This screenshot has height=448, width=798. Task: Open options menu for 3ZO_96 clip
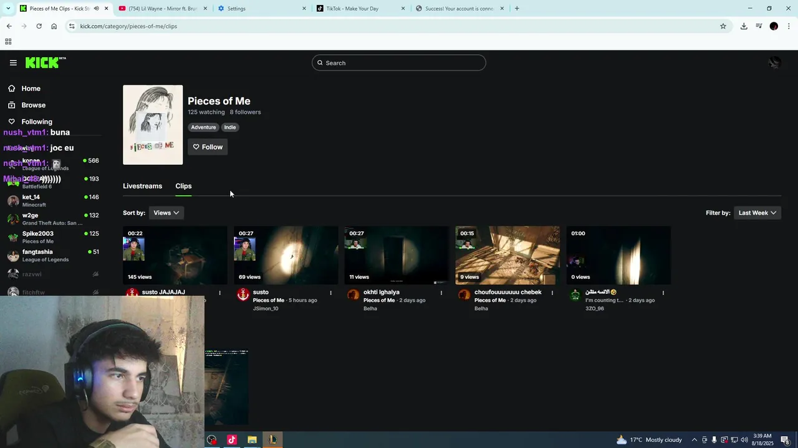click(x=663, y=292)
